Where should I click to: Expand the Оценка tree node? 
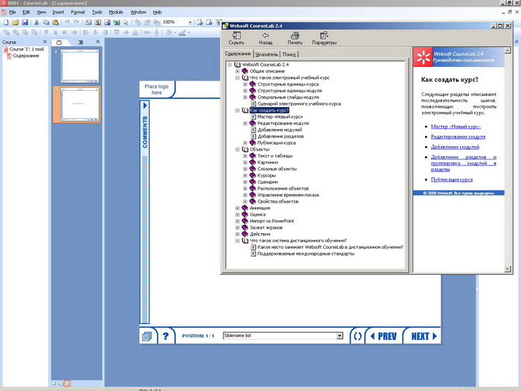tap(237, 214)
